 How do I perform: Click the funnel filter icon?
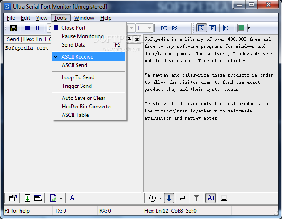coord(197,198)
